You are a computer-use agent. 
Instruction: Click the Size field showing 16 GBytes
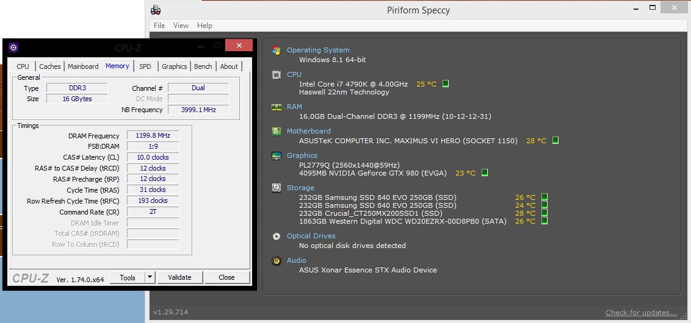tap(77, 99)
